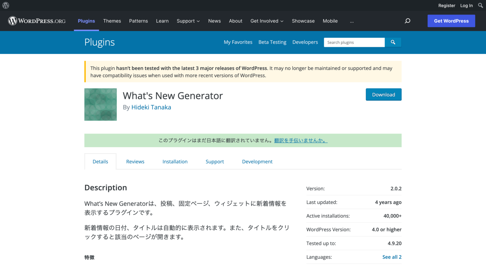Click the Download button for the plugin
486x266 pixels.
click(383, 94)
